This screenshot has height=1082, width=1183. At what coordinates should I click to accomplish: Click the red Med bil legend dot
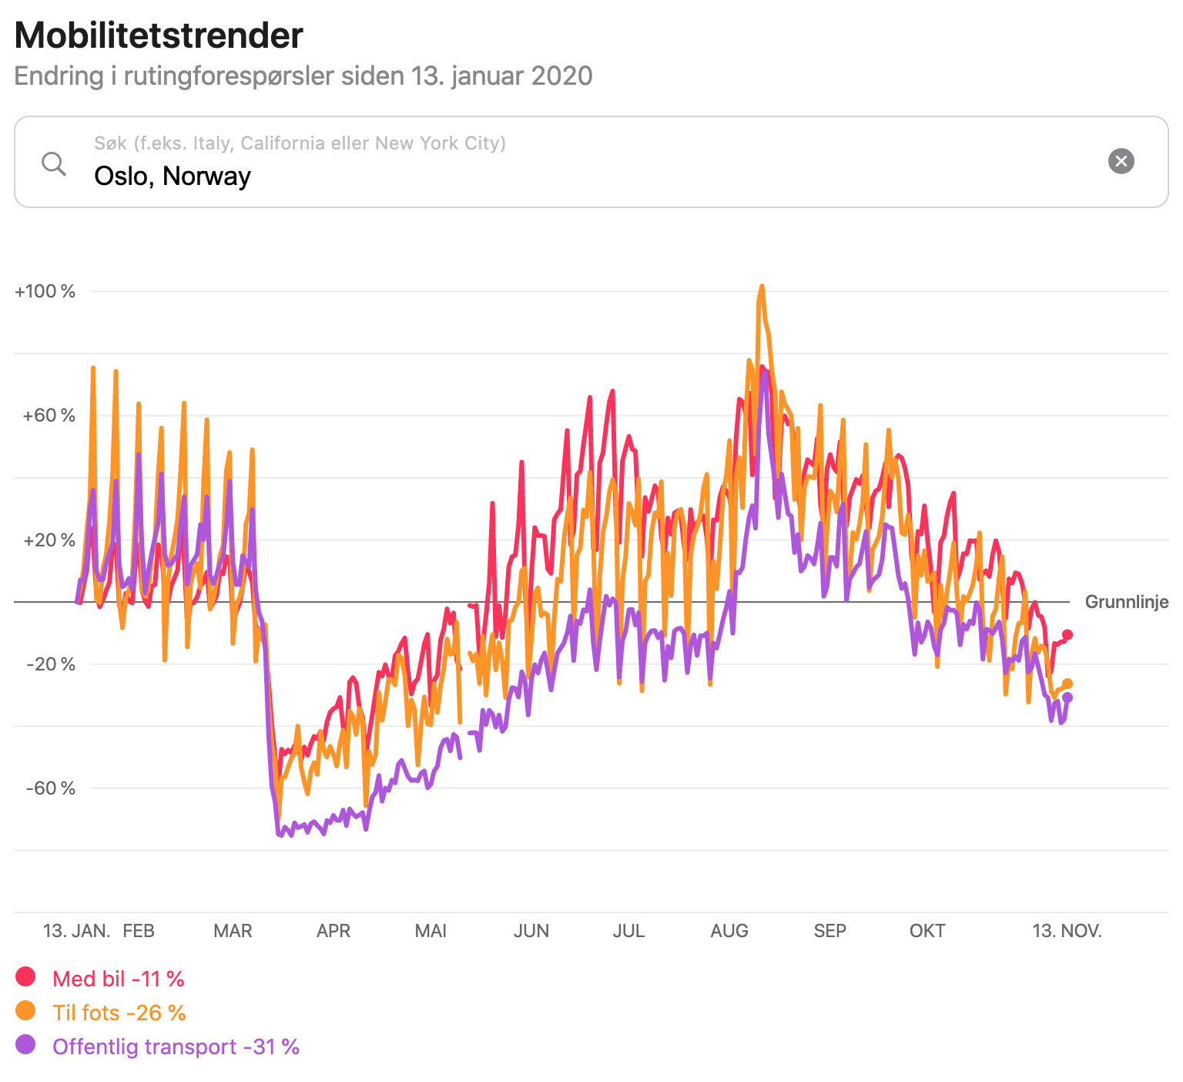click(x=25, y=976)
